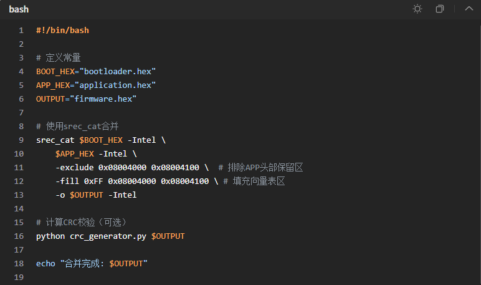
Task: Toggle the light theme sun icon
Action: [417, 9]
